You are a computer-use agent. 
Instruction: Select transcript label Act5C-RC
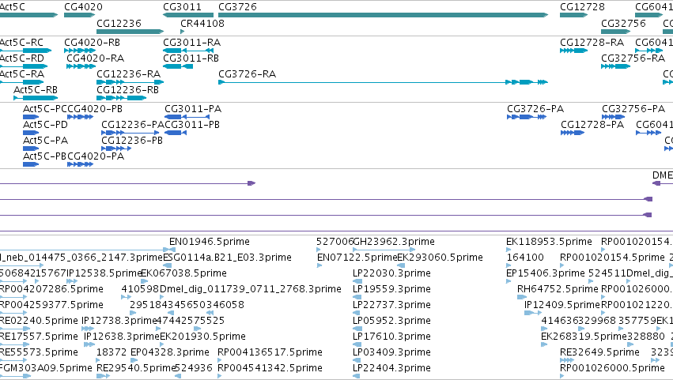(21, 43)
